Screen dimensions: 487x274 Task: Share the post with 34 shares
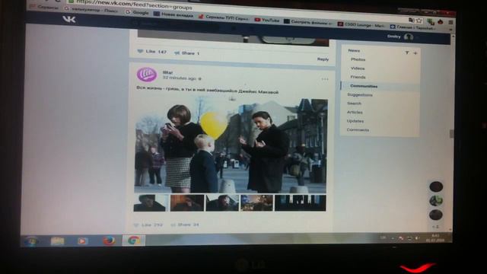[185, 225]
